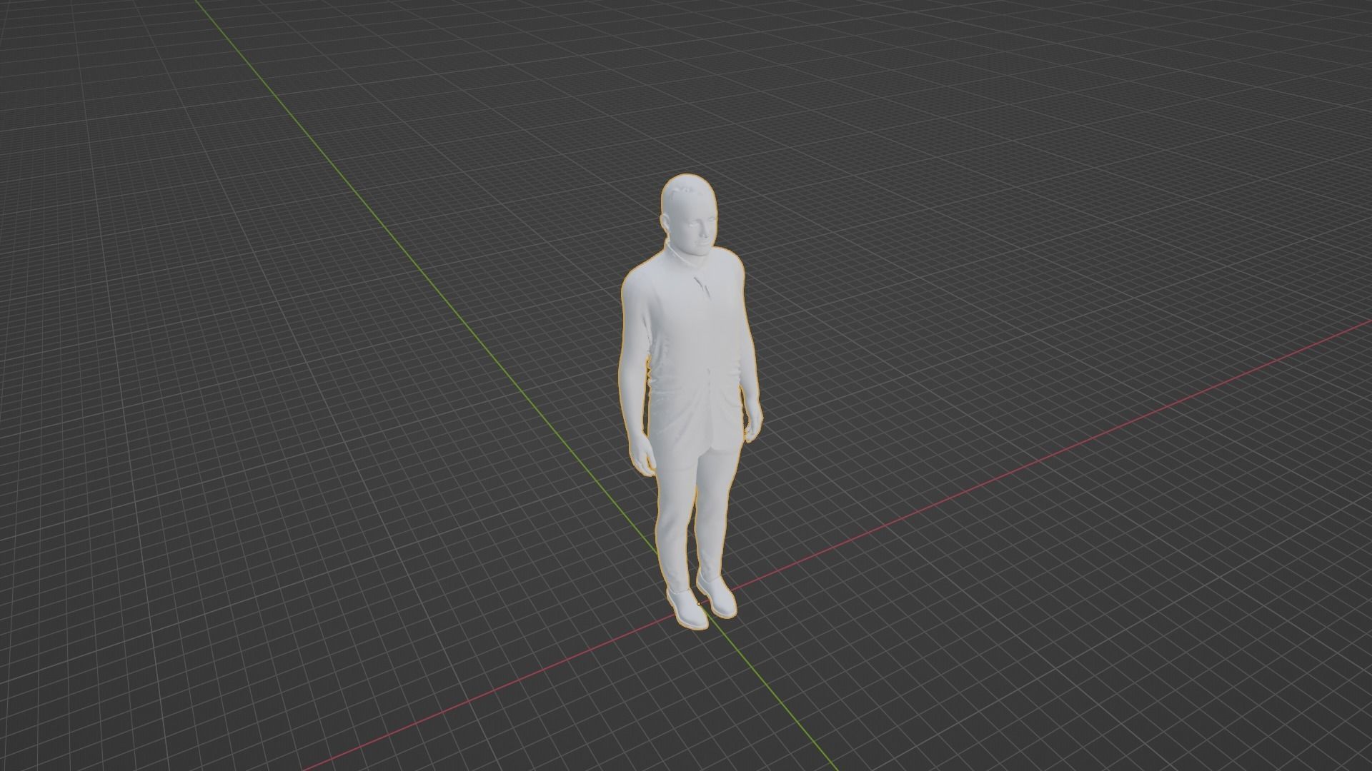
Task: Click the orange origin dot between the shoes
Action: point(699,604)
